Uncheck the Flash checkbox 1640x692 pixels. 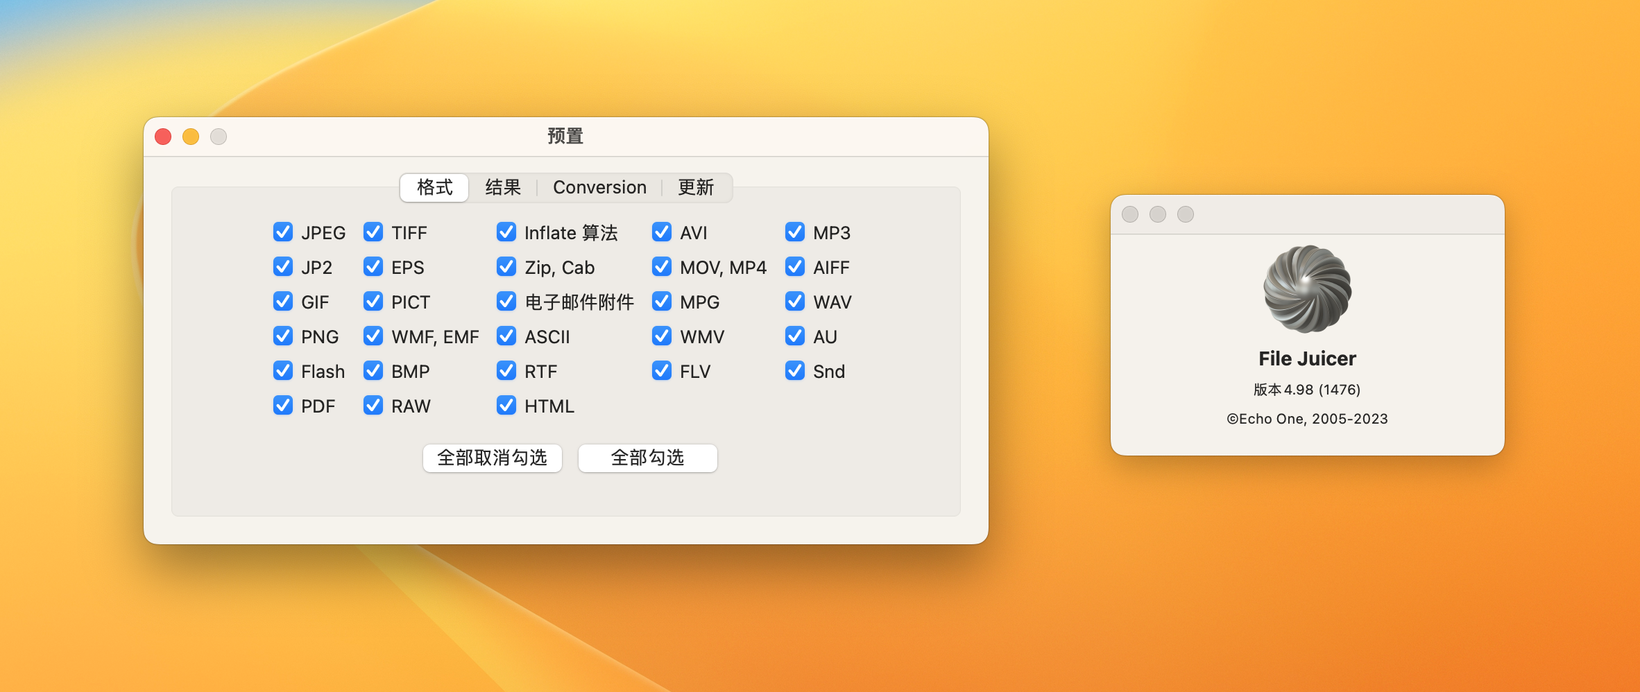click(x=283, y=371)
